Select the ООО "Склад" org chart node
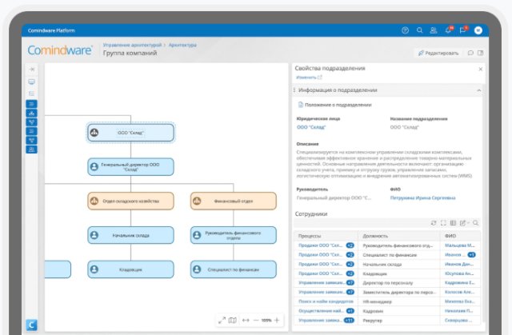The image size is (512, 335). pyautogui.click(x=130, y=133)
